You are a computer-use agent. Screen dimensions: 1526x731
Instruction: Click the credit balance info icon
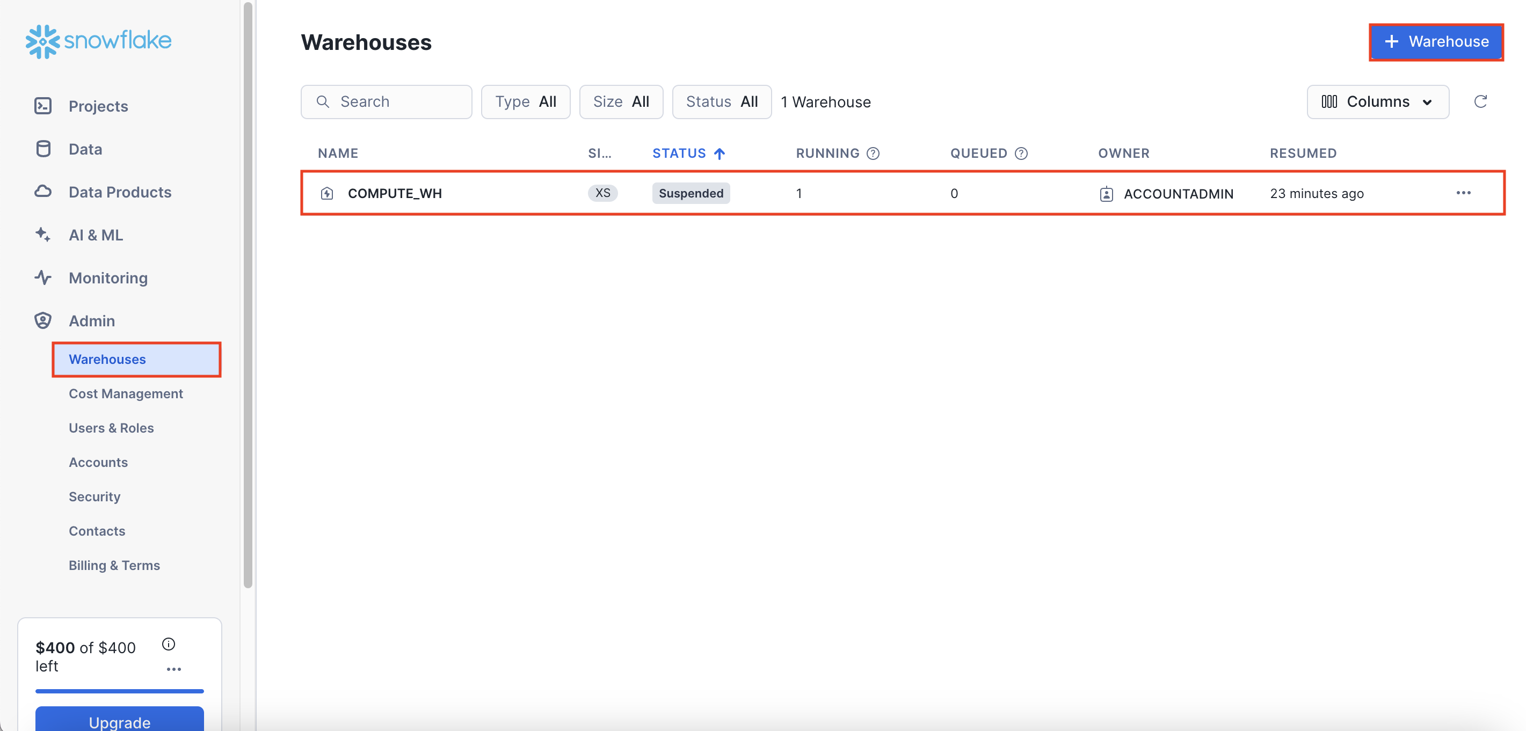coord(168,644)
